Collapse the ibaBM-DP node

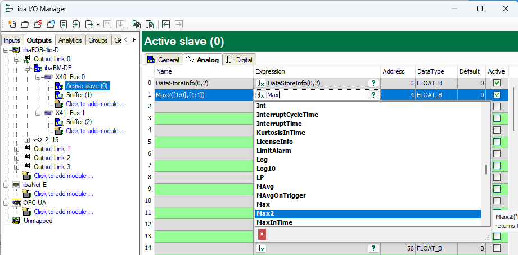pyautogui.click(x=28, y=69)
